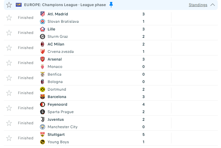This screenshot has width=221, height=148.
Task: Favorite the Champions League competition star
Action: coord(9,5)
